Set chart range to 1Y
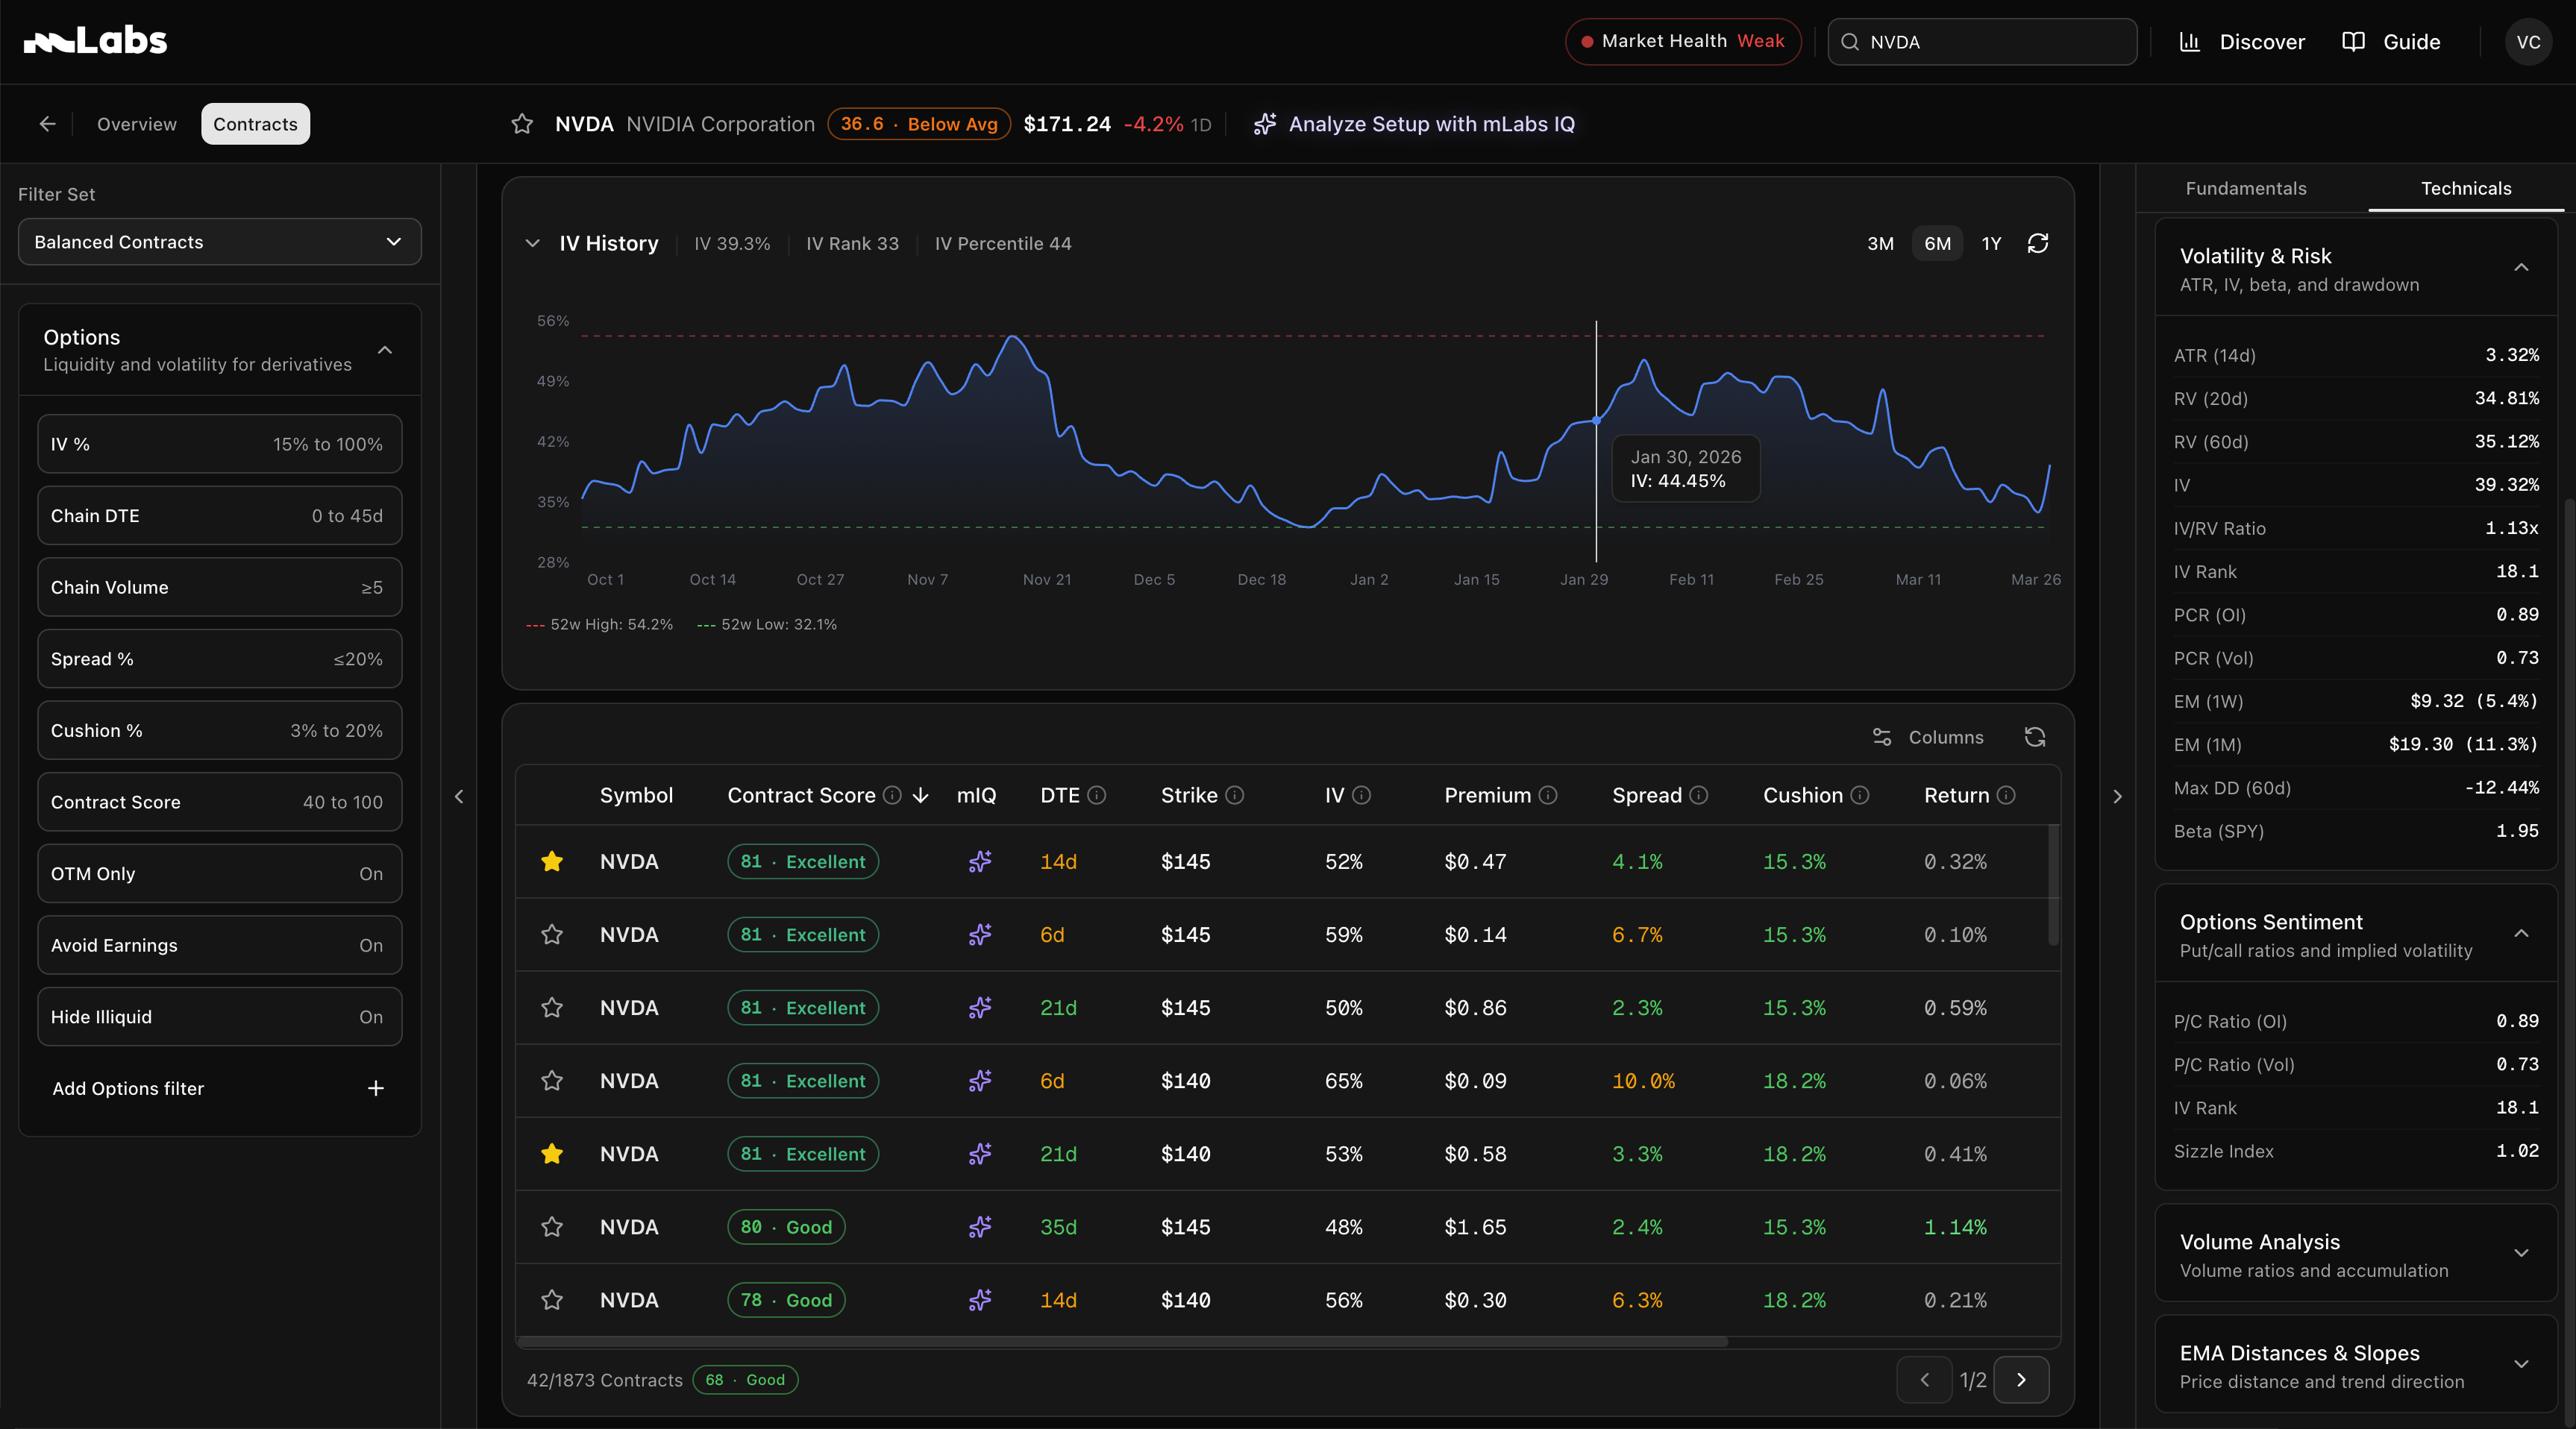 tap(1991, 244)
